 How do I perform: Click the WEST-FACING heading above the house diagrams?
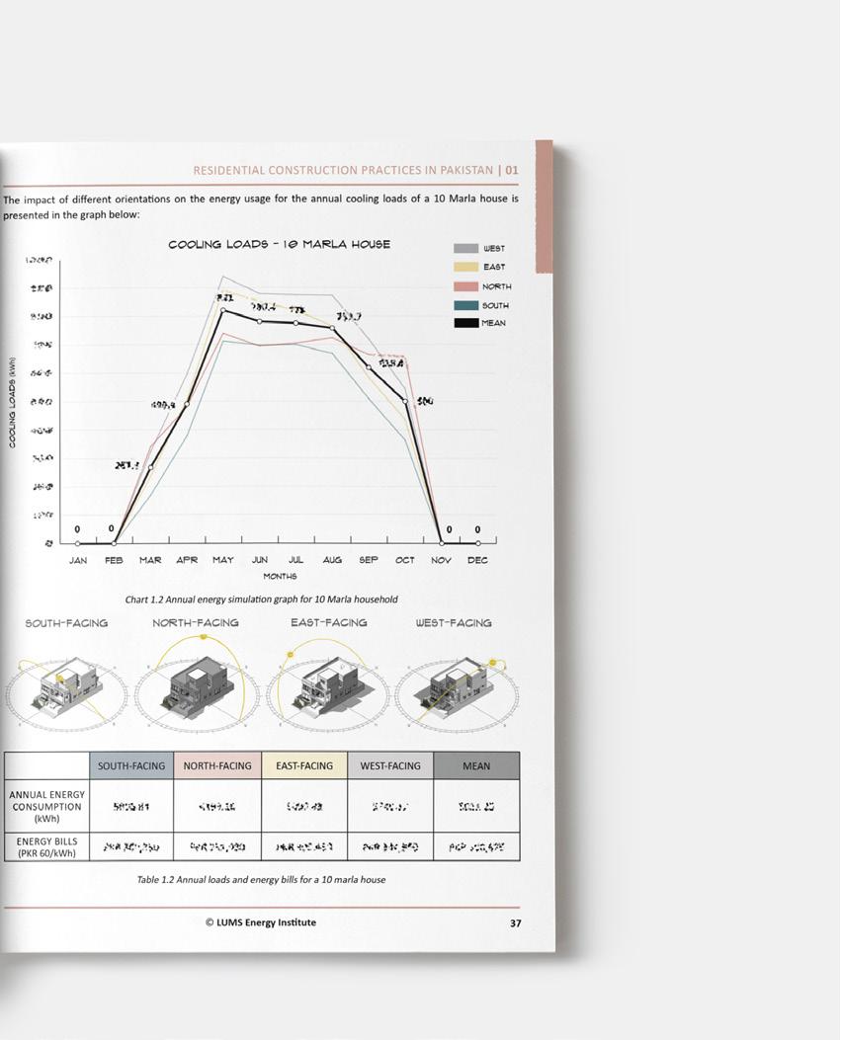coord(454,623)
